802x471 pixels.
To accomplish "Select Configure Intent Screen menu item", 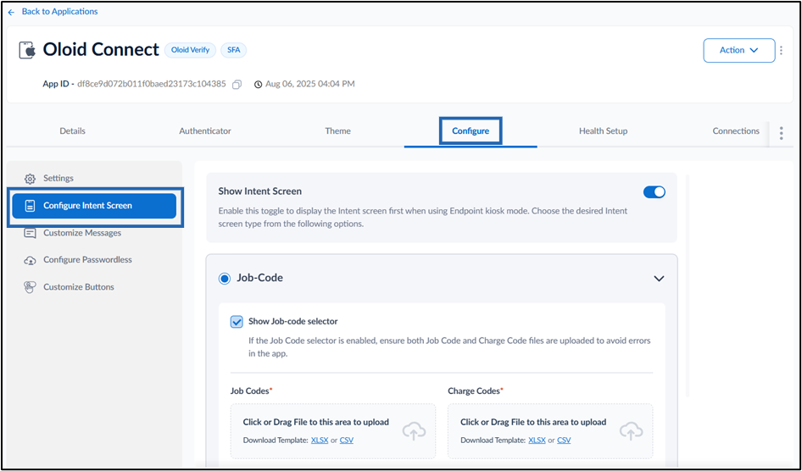I will [x=94, y=206].
